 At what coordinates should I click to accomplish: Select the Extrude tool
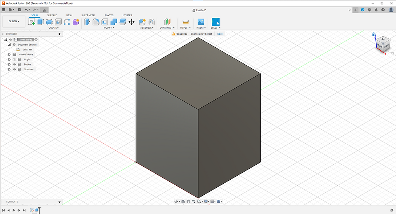coord(40,22)
